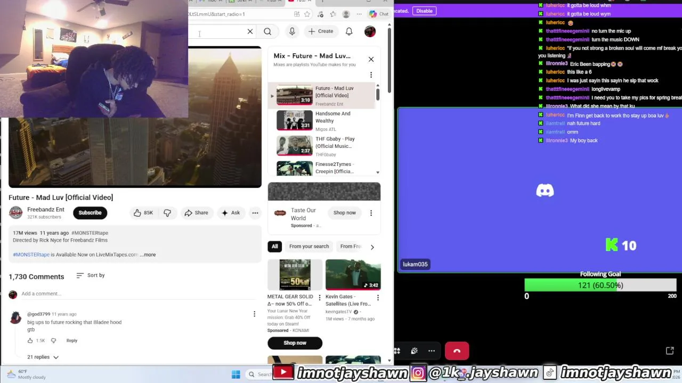The image size is (682, 383).
Task: Play Handsome And Wealthy from the mix
Action: coord(322,121)
